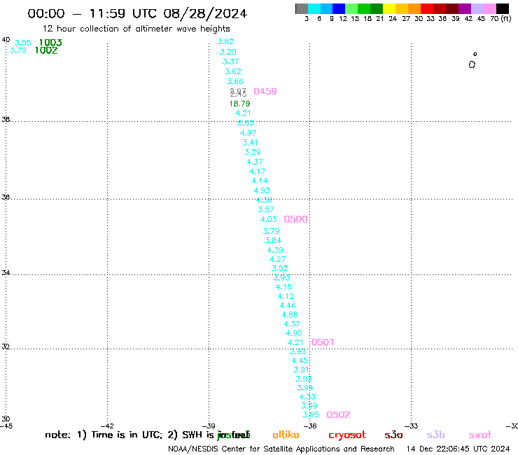This screenshot has width=518, height=455.
Task: Click the 18.79 green wave height value
Action: pyautogui.click(x=240, y=104)
